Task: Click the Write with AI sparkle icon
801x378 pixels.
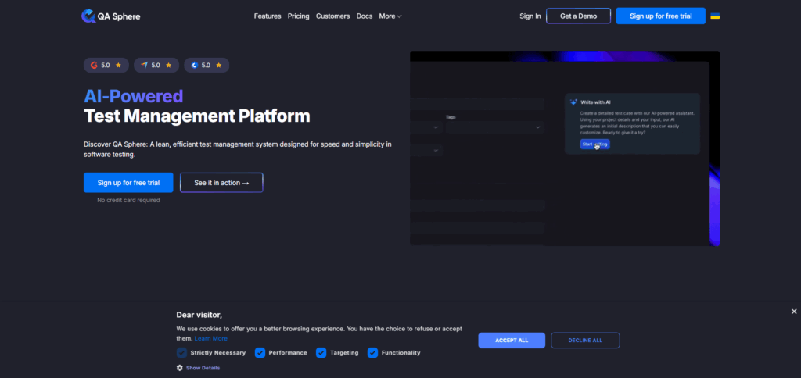Action: coord(573,102)
